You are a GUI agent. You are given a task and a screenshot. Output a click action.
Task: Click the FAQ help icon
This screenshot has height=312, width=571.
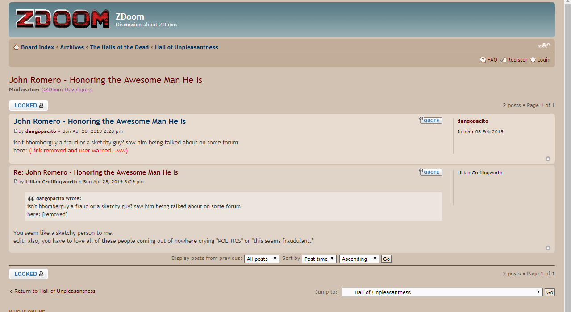[483, 60]
